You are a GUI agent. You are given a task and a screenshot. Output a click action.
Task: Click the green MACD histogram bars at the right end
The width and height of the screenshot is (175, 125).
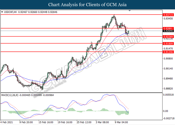[x=127, y=112]
